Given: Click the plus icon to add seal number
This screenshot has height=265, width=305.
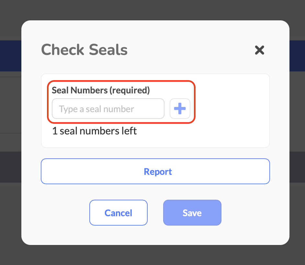Looking at the screenshot, I should click(180, 109).
